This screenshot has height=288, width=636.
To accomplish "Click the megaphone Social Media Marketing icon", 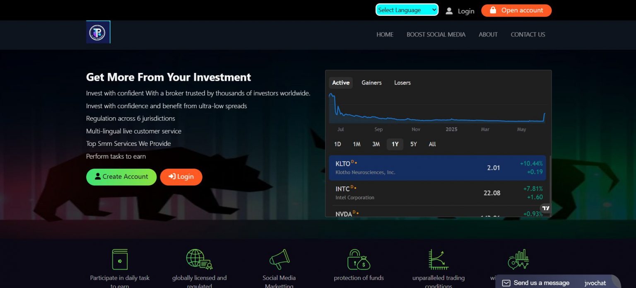I will pyautogui.click(x=279, y=259).
